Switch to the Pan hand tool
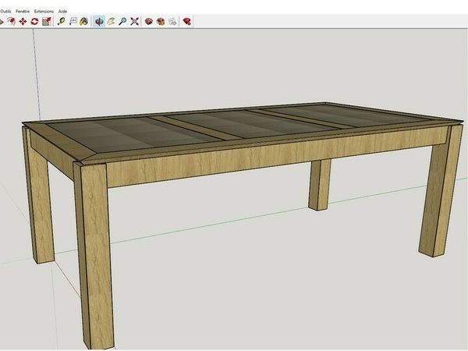Image resolution: width=468 pixels, height=351 pixels. pos(112,21)
